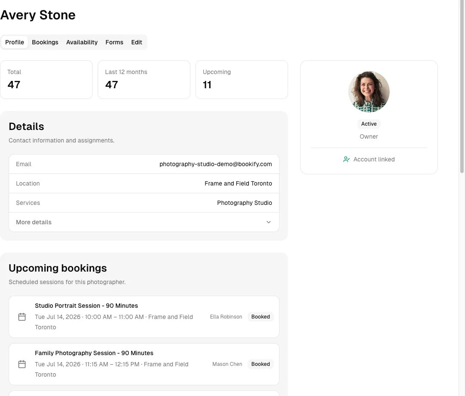Click Booked badge for Mason Chen
Viewport: 465px width, 396px height.
tap(260, 364)
